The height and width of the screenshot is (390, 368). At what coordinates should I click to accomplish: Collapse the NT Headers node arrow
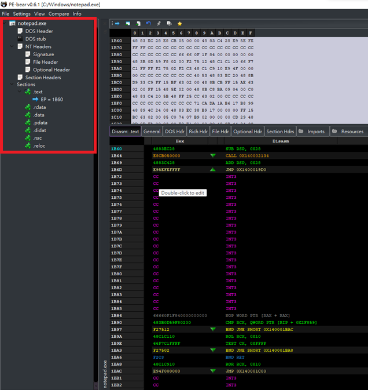(x=12, y=46)
